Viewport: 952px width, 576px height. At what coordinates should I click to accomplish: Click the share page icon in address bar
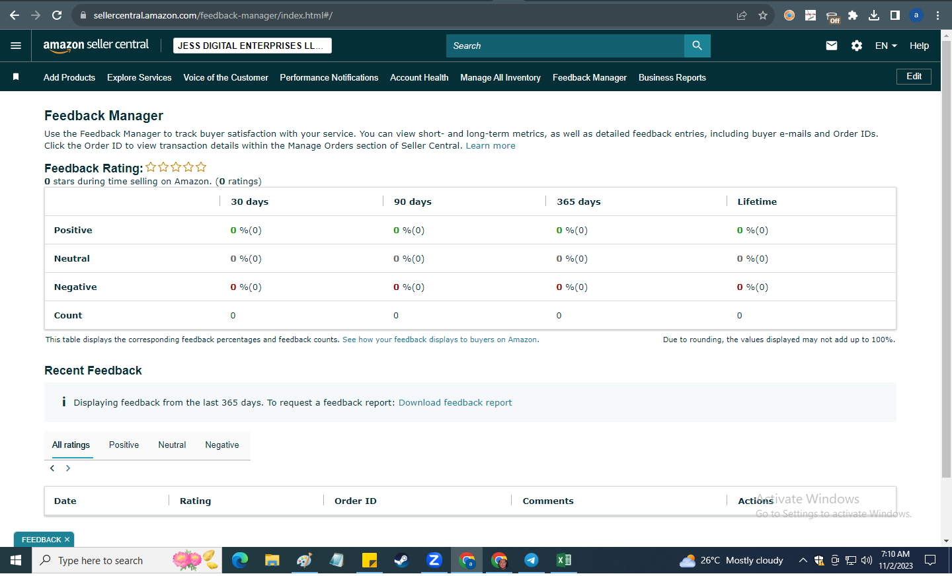pos(742,15)
